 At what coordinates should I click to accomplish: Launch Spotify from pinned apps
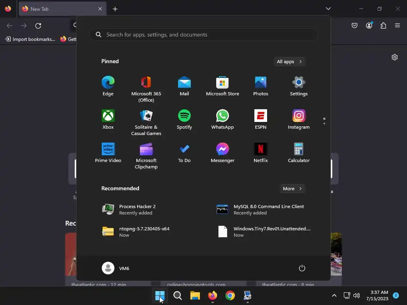184,120
